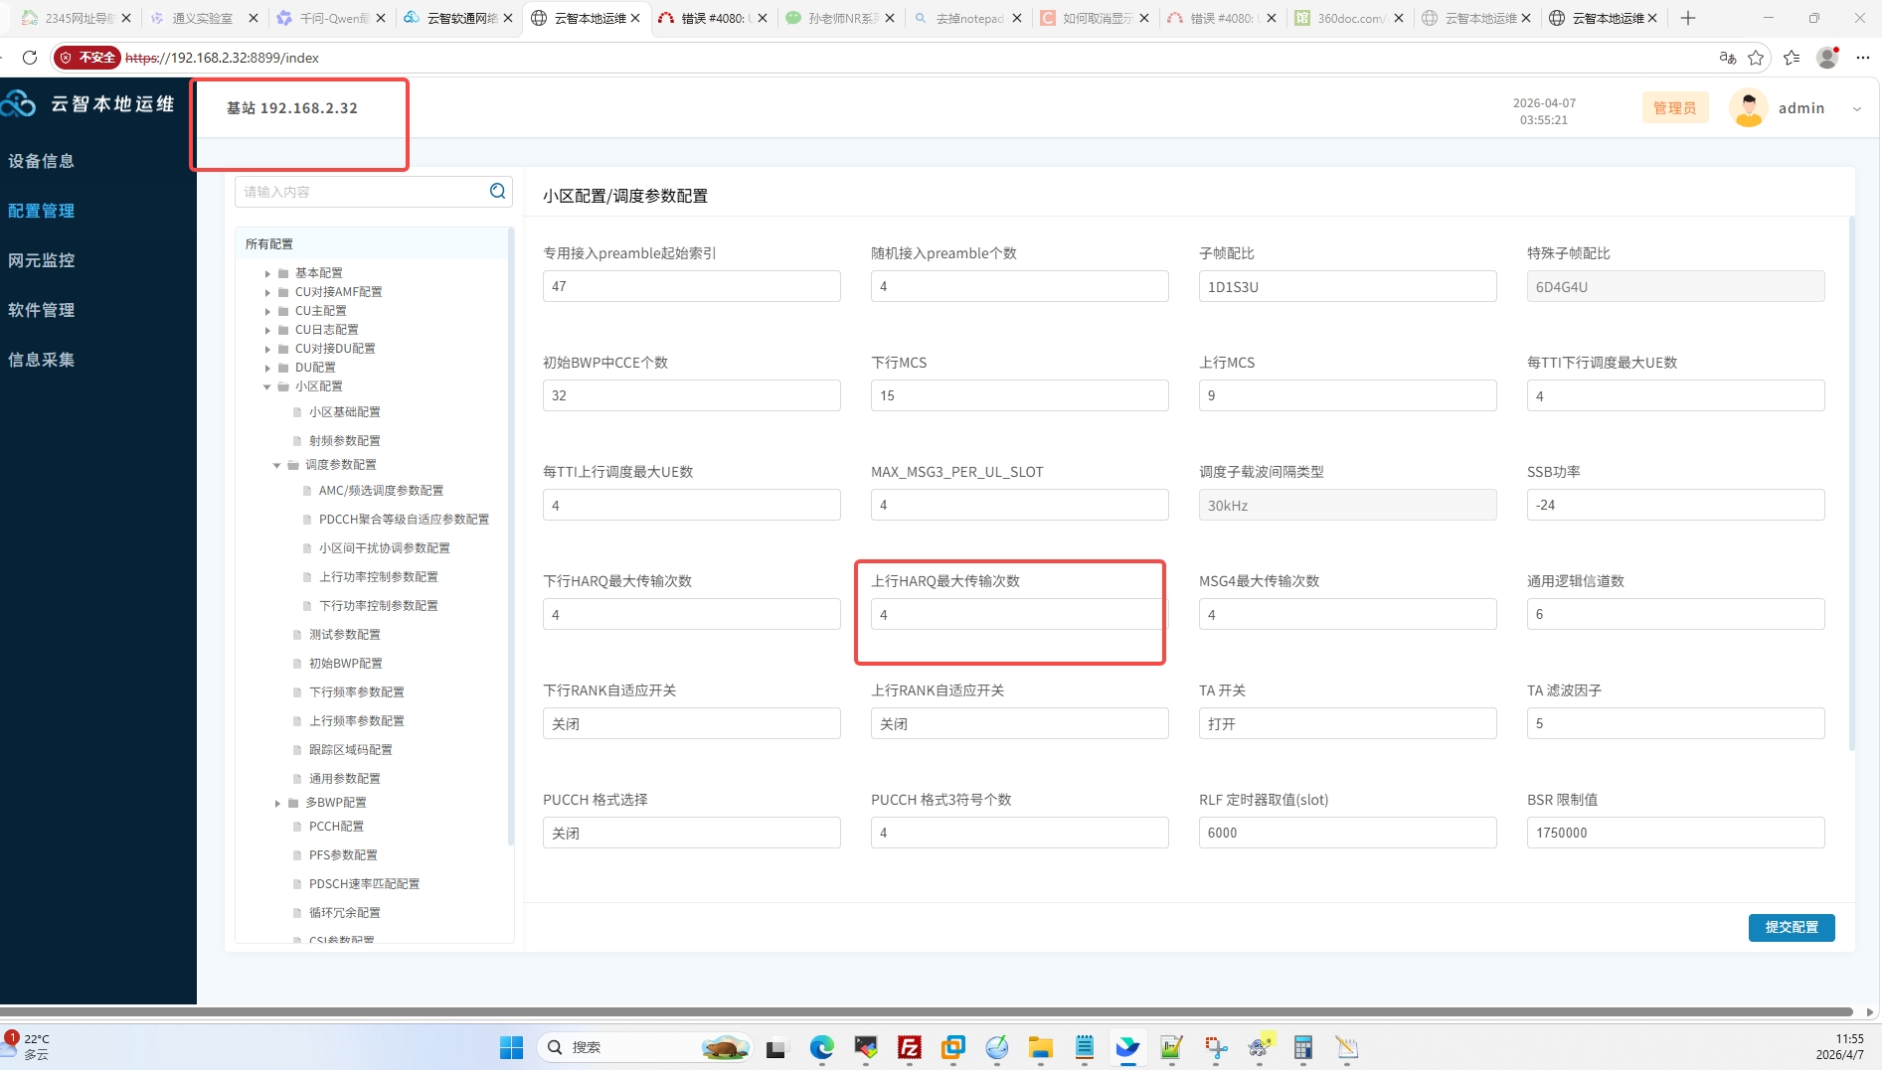
Task: Open 设备信息 in the left sidebar
Action: click(42, 161)
